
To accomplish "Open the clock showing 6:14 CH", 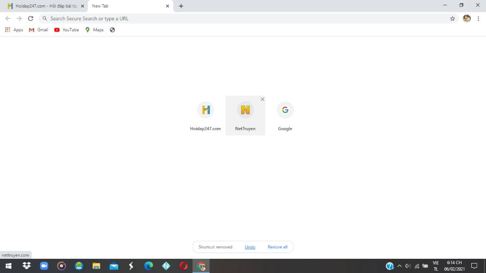I will [454, 266].
